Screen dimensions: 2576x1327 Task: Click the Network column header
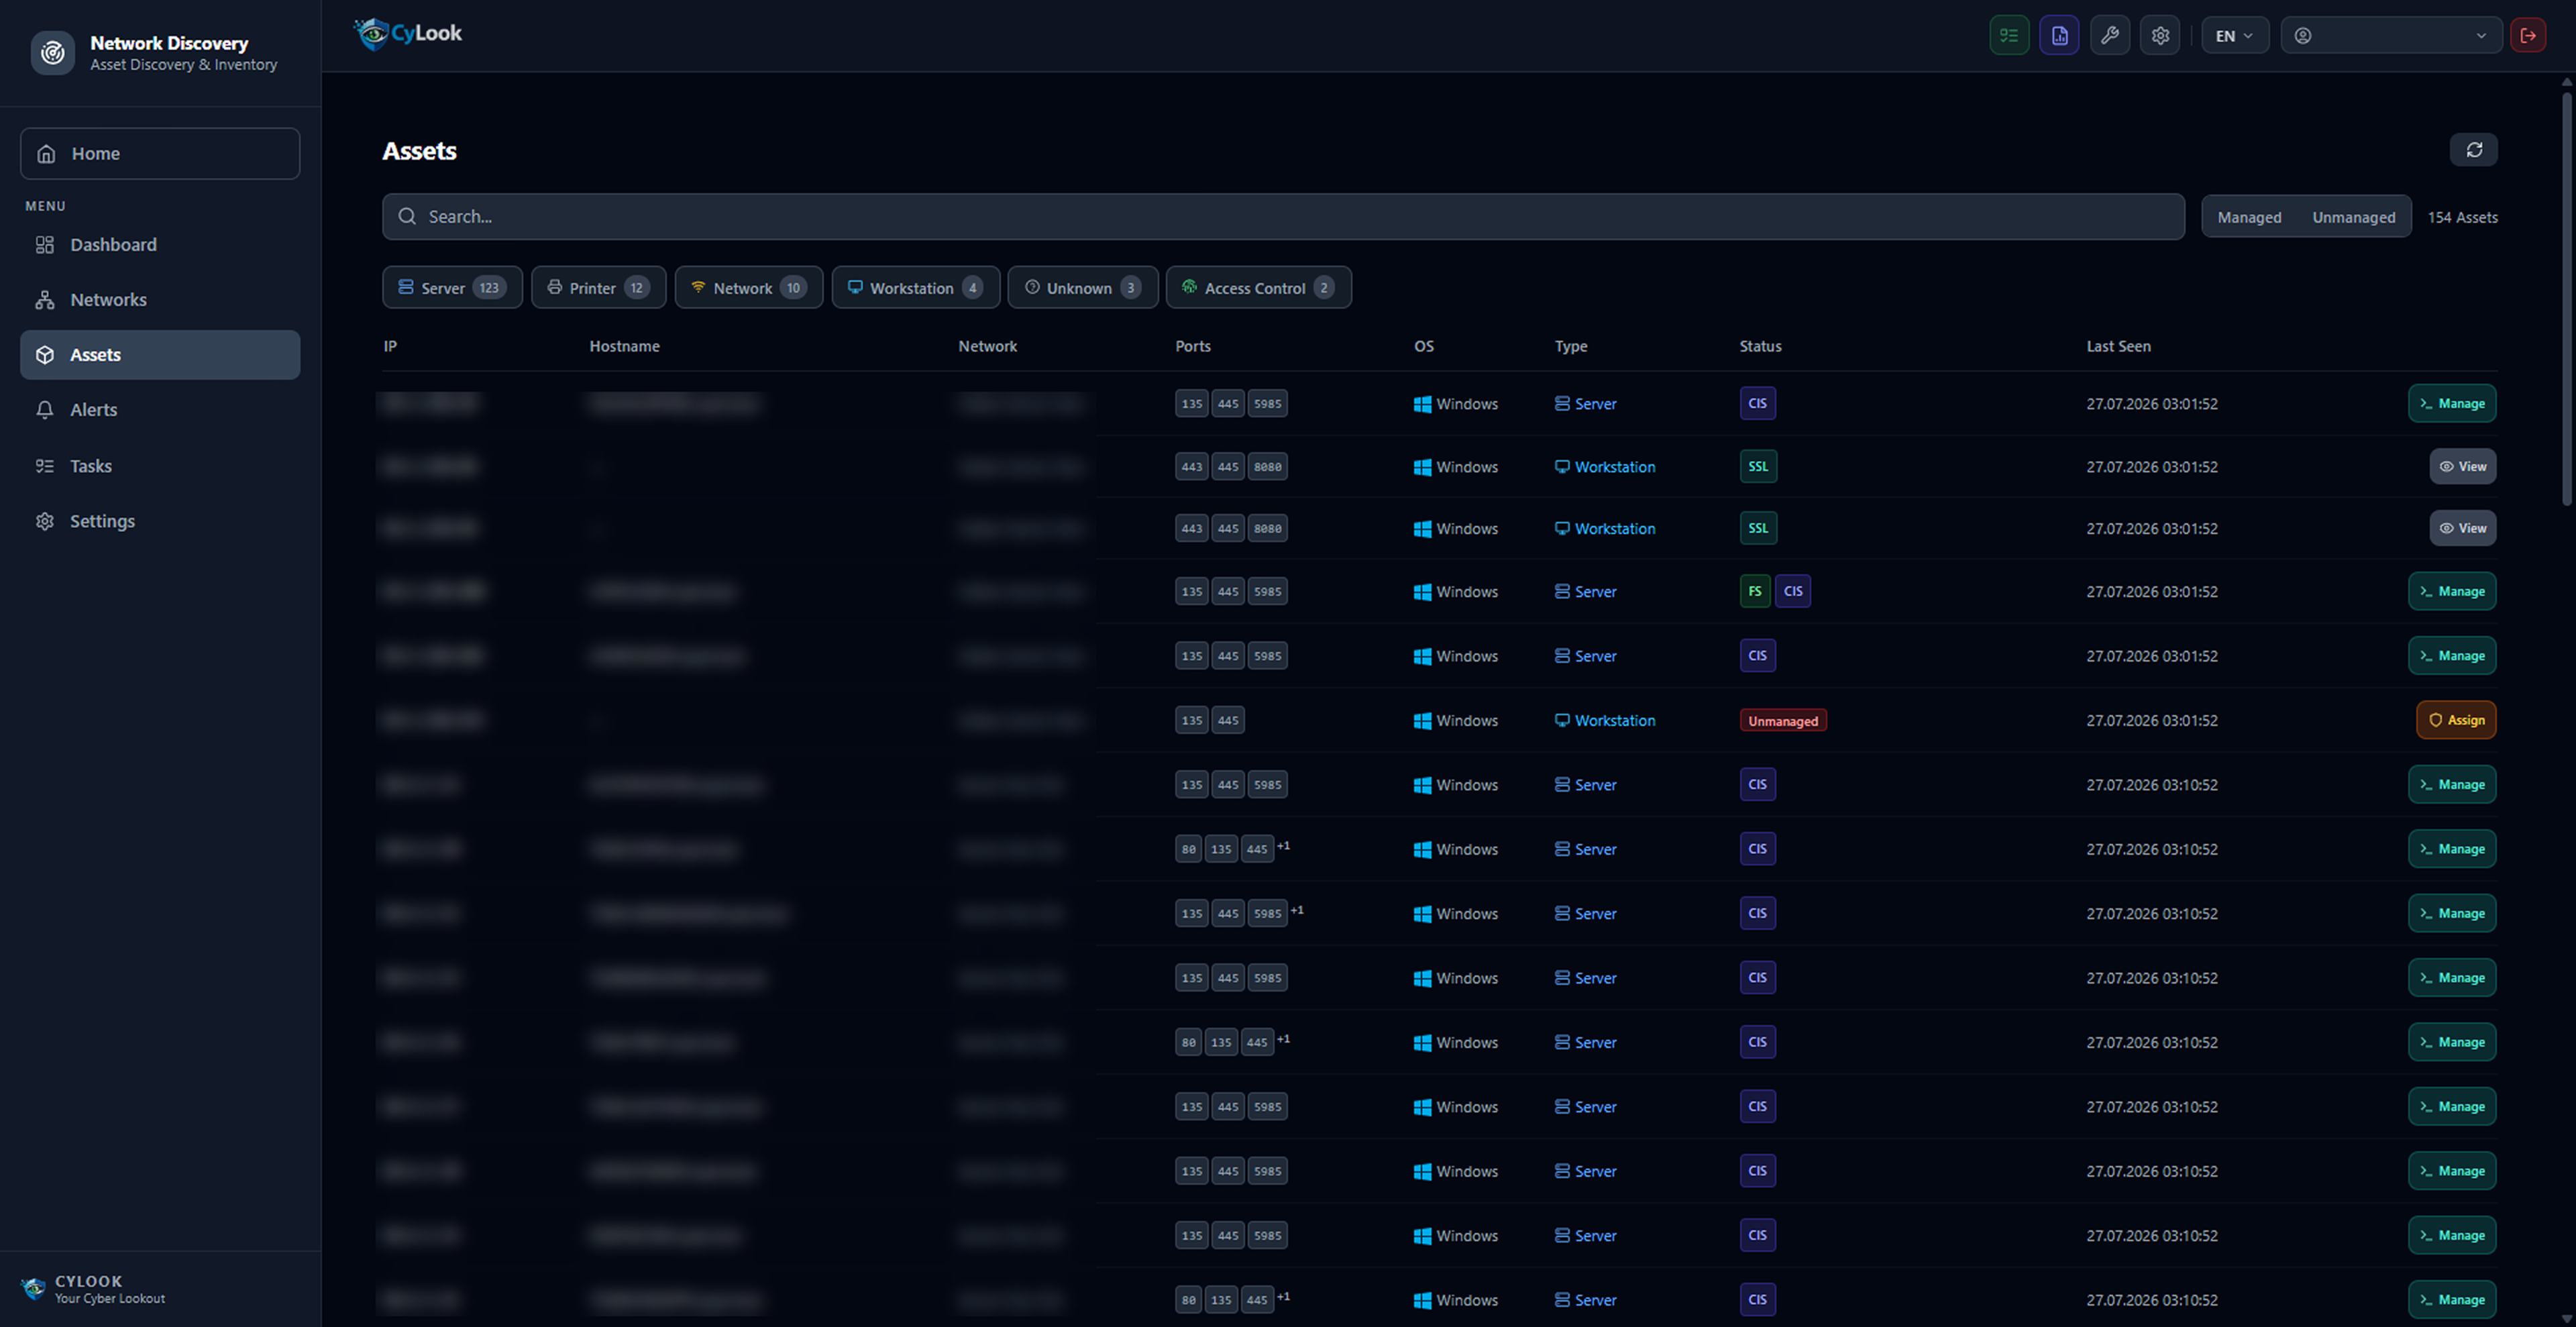click(987, 346)
